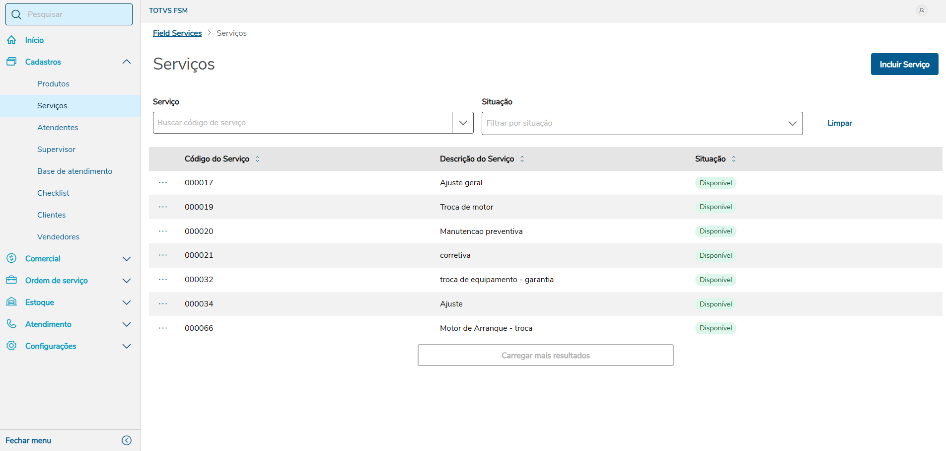
Task: Click the user profile avatar icon
Action: 921,10
